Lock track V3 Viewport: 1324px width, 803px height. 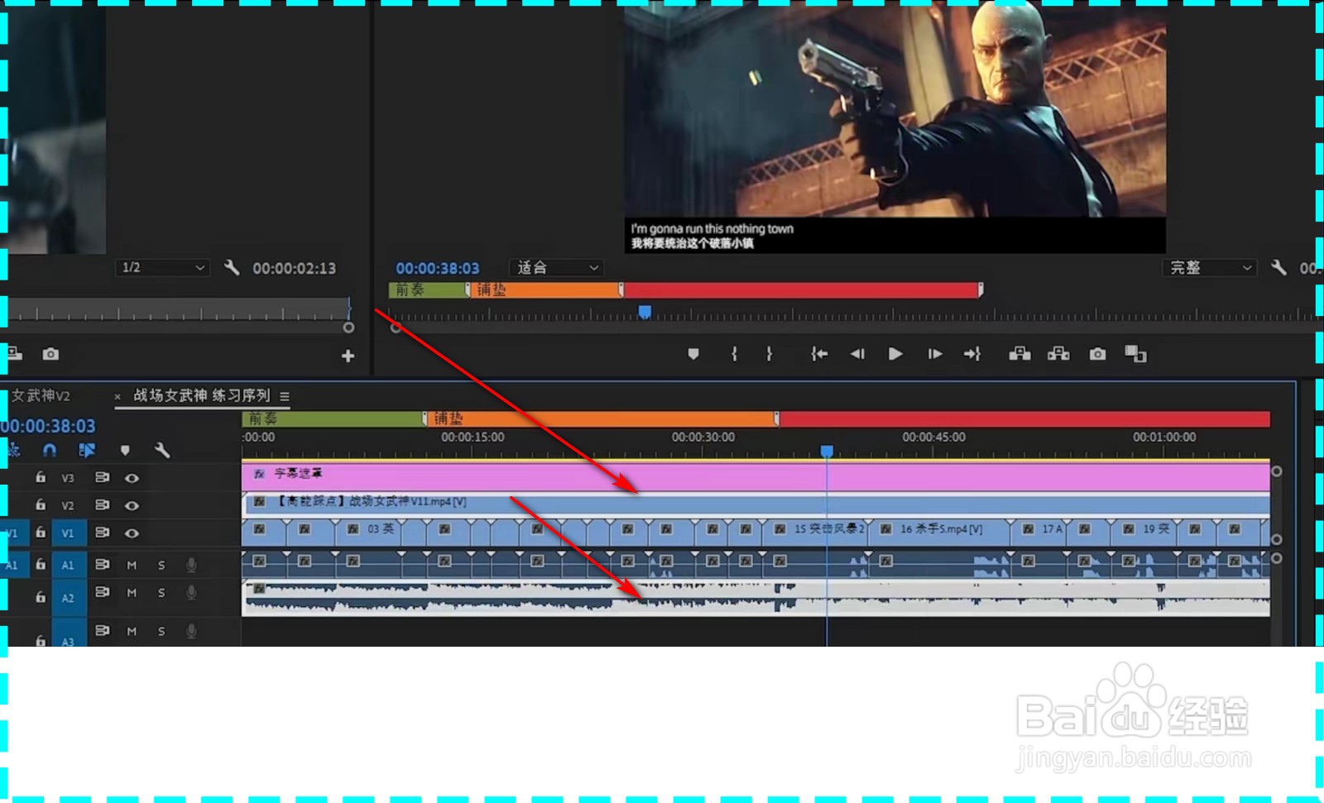[x=41, y=477]
